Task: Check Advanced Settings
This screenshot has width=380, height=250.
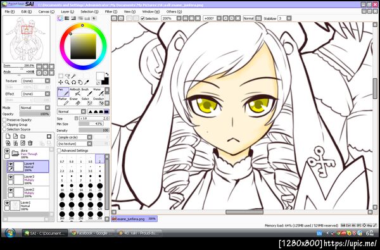Action: click(59, 151)
